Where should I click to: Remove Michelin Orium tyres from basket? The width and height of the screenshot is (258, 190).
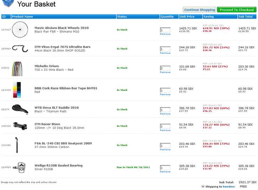coord(165,72)
